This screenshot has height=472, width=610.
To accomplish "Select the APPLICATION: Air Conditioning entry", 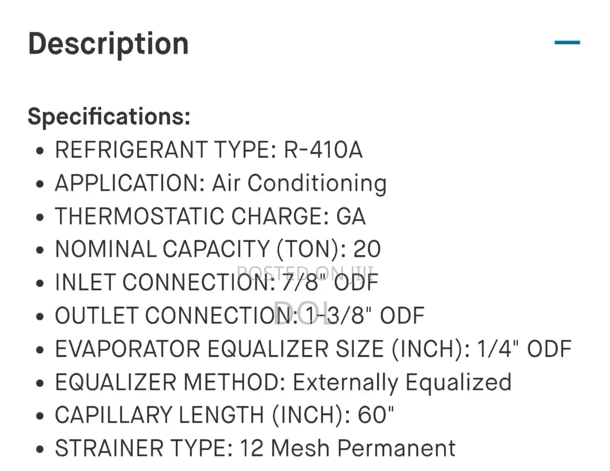I will [x=220, y=184].
